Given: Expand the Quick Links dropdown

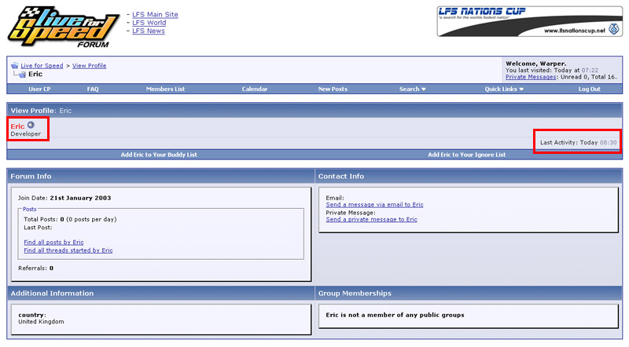Looking at the screenshot, I should (x=504, y=89).
